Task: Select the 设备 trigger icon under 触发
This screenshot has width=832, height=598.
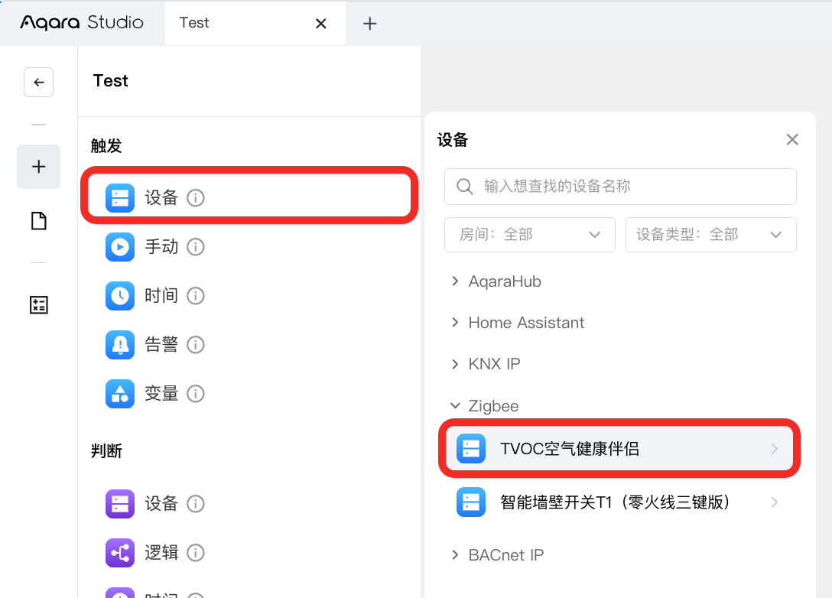Action: [120, 198]
